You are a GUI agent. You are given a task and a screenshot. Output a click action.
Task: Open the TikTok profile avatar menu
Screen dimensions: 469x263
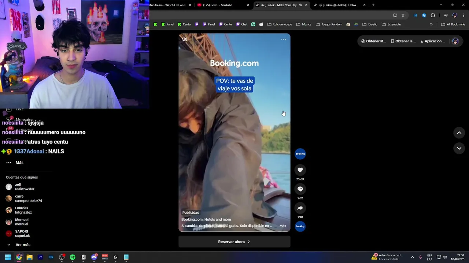[x=455, y=41]
